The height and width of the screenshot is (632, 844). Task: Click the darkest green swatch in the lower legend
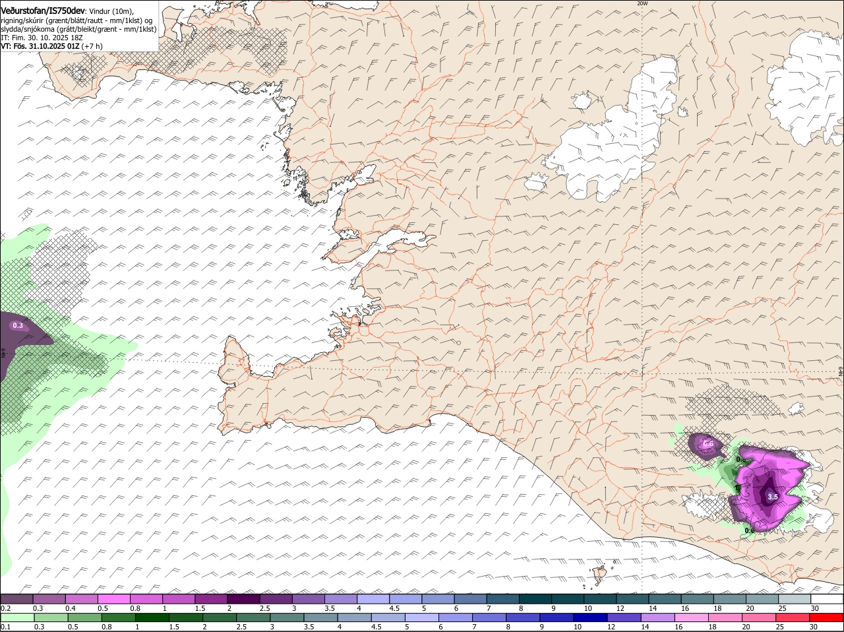click(152, 617)
